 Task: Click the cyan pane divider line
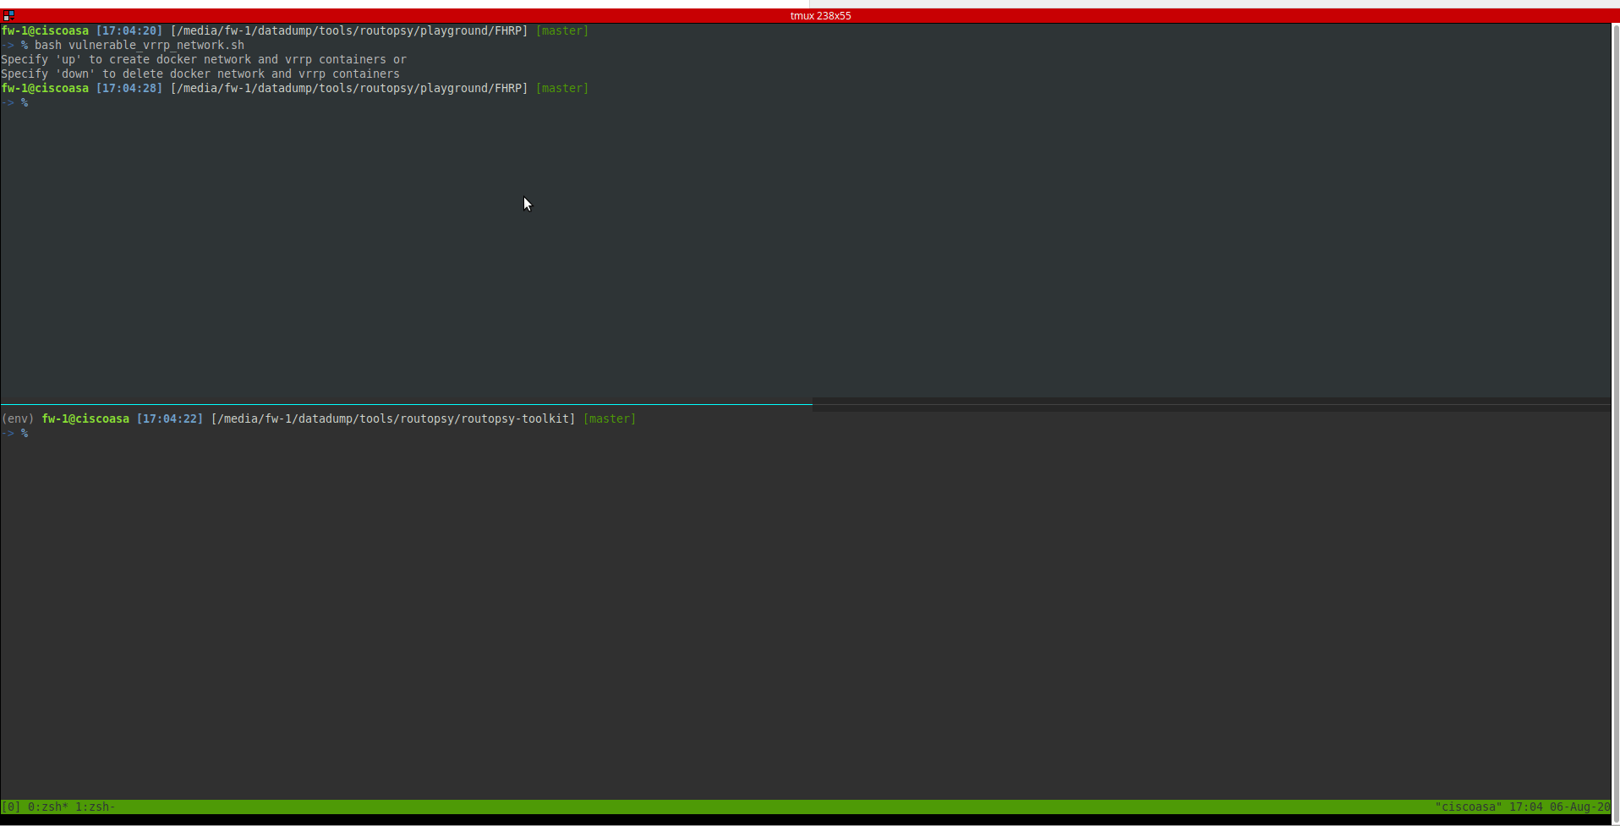tap(406, 404)
